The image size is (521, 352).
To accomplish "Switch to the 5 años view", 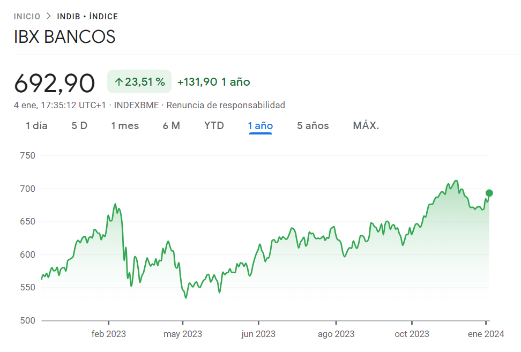I will [x=312, y=125].
